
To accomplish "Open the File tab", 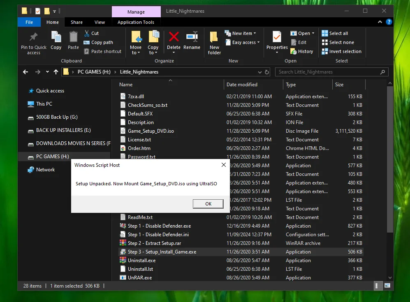I will click(x=29, y=22).
